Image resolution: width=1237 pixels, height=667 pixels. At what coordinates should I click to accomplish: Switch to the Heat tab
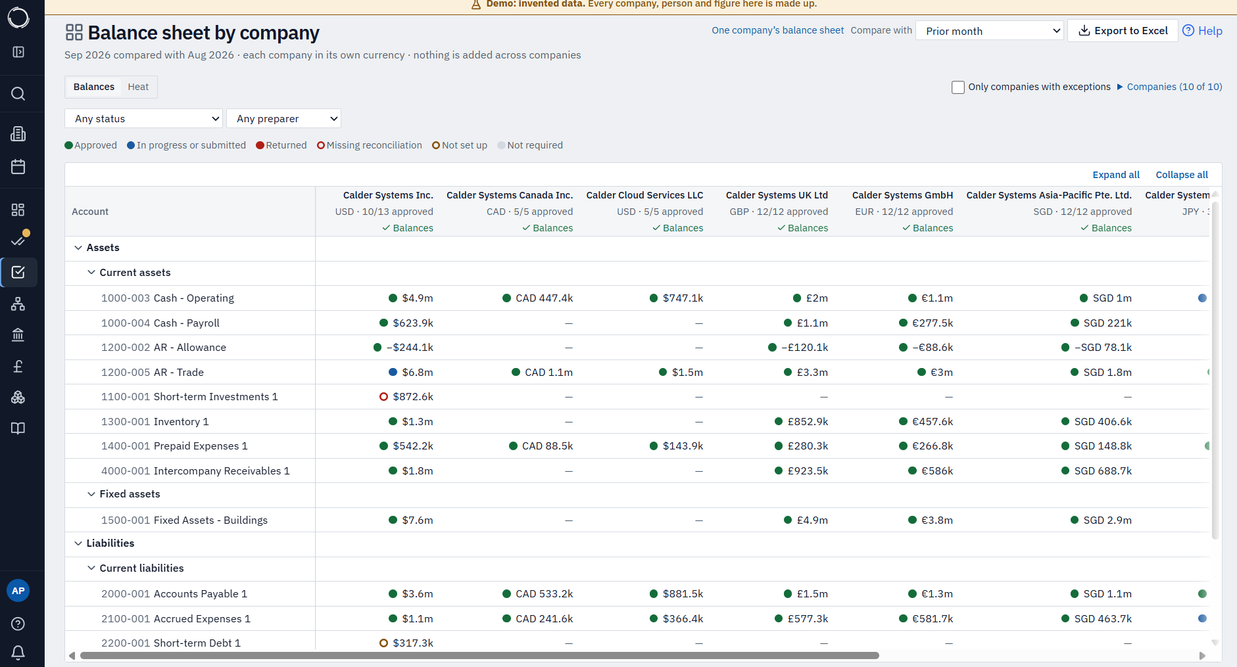138,87
